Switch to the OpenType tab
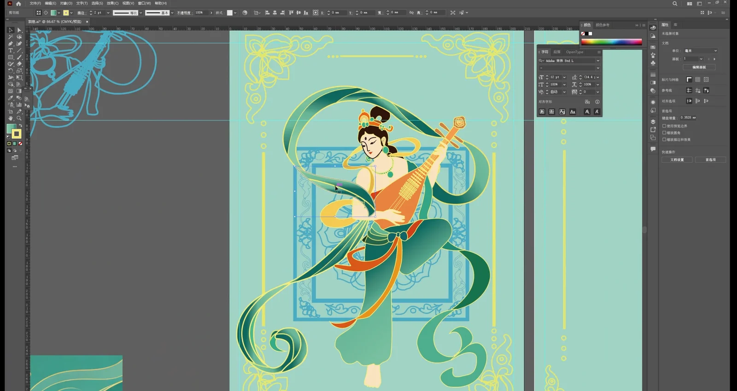Image resolution: width=737 pixels, height=391 pixels. (x=574, y=52)
